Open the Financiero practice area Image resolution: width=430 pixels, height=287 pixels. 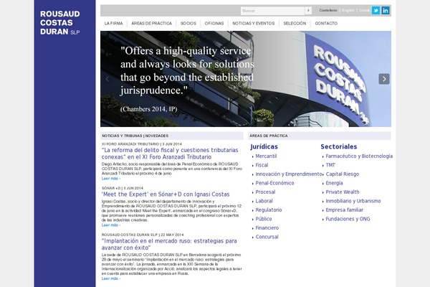coord(267,228)
